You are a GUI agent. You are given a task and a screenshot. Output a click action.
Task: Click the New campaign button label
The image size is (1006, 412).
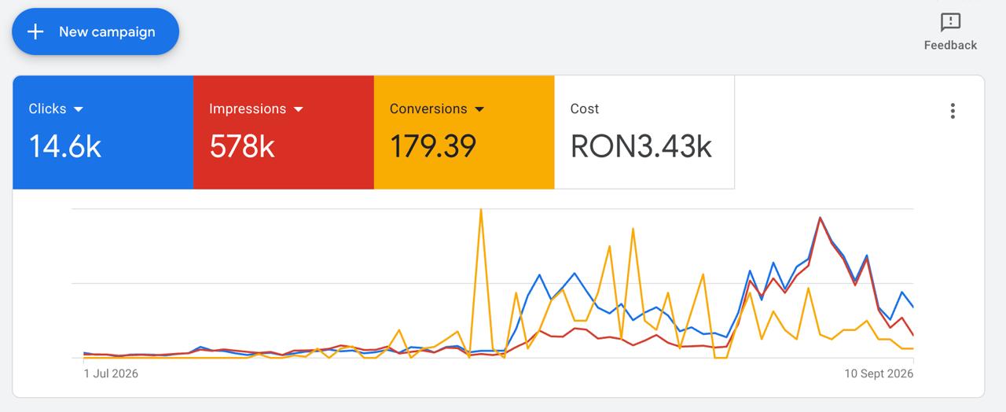107,32
